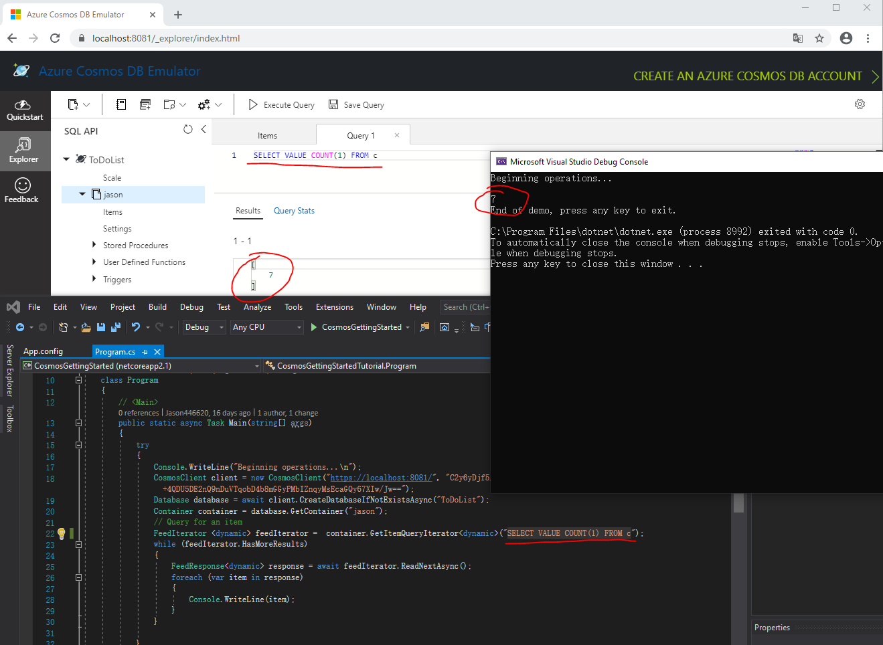Collapse the Main method code block
883x645 pixels.
tap(78, 423)
